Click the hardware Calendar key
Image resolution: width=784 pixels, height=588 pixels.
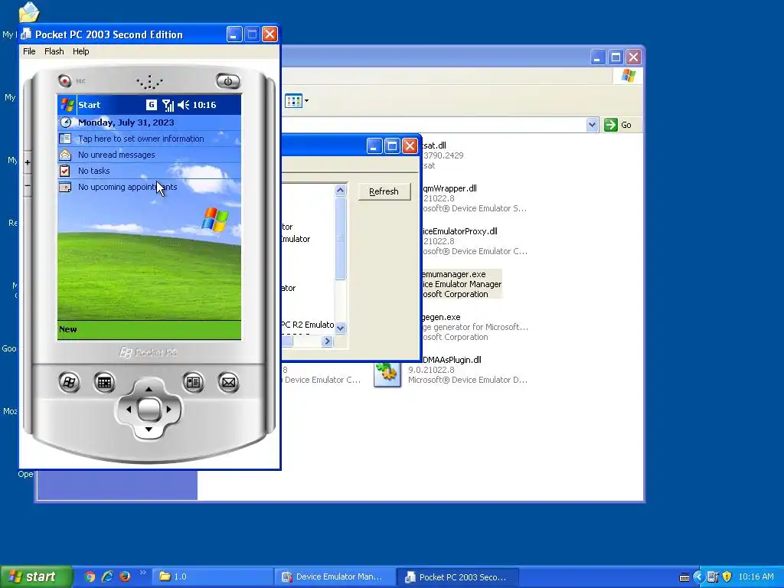click(104, 383)
